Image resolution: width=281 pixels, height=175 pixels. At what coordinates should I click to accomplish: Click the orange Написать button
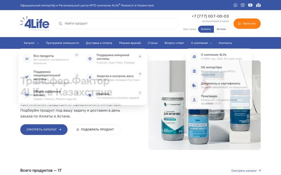247,24
